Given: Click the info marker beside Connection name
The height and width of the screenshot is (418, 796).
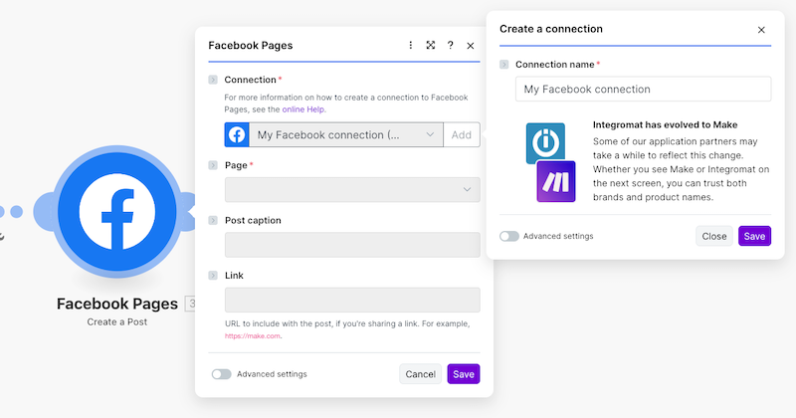Looking at the screenshot, I should (x=504, y=65).
